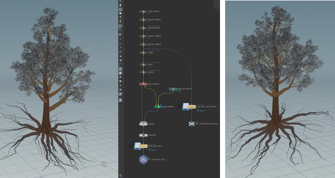Screen dimensions: 335x178
Task: Collapse minus button beside Tree_Hero_Left_1_Proxy cache
Action: [179, 106]
